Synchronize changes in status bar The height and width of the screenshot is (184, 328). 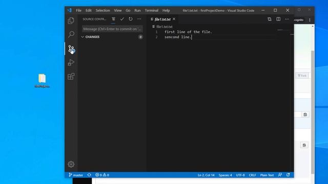coord(89,175)
